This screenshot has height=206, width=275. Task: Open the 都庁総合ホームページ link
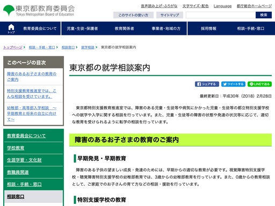pyautogui.click(x=254, y=6)
